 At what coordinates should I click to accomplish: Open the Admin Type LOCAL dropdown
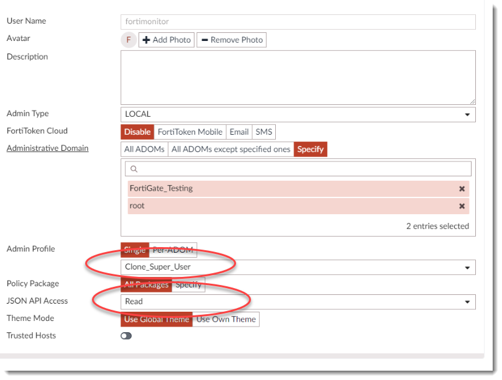(298, 114)
